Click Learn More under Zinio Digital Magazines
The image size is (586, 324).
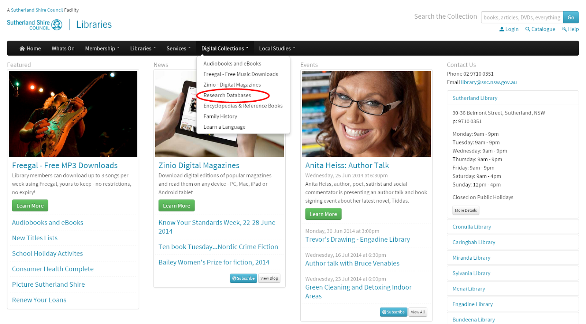coord(177,206)
